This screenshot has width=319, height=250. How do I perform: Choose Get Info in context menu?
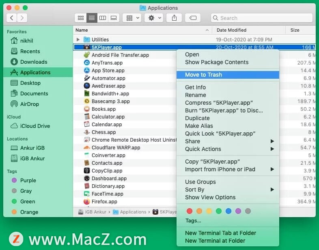point(228,87)
